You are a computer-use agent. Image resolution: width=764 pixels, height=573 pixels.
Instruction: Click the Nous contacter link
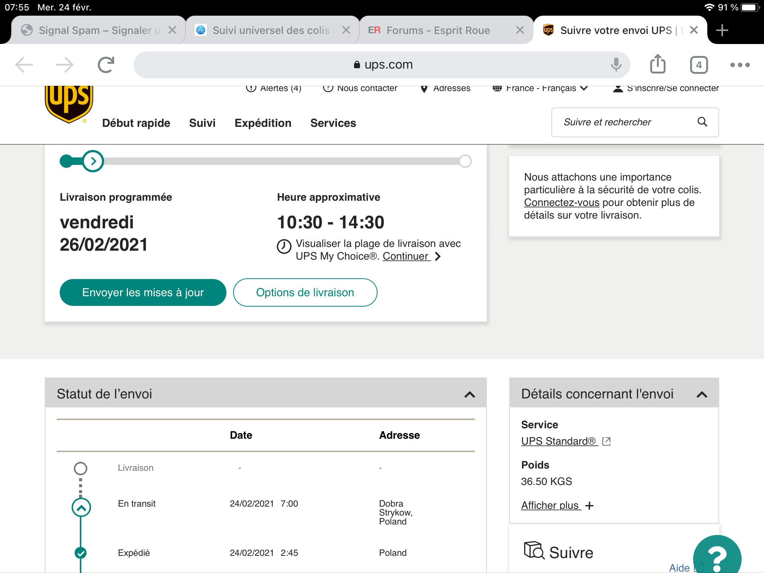click(x=360, y=88)
